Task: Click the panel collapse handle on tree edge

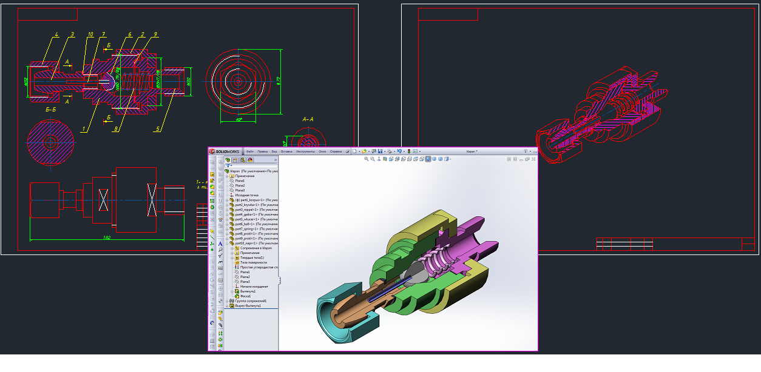Action: pos(279,280)
